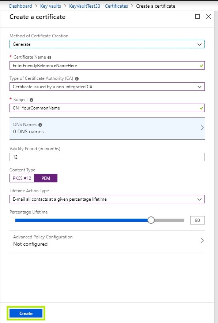
Task: Maximize the Create a certificate blade
Action: (198, 16)
